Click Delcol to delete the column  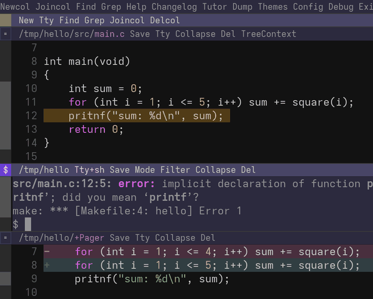[165, 20]
